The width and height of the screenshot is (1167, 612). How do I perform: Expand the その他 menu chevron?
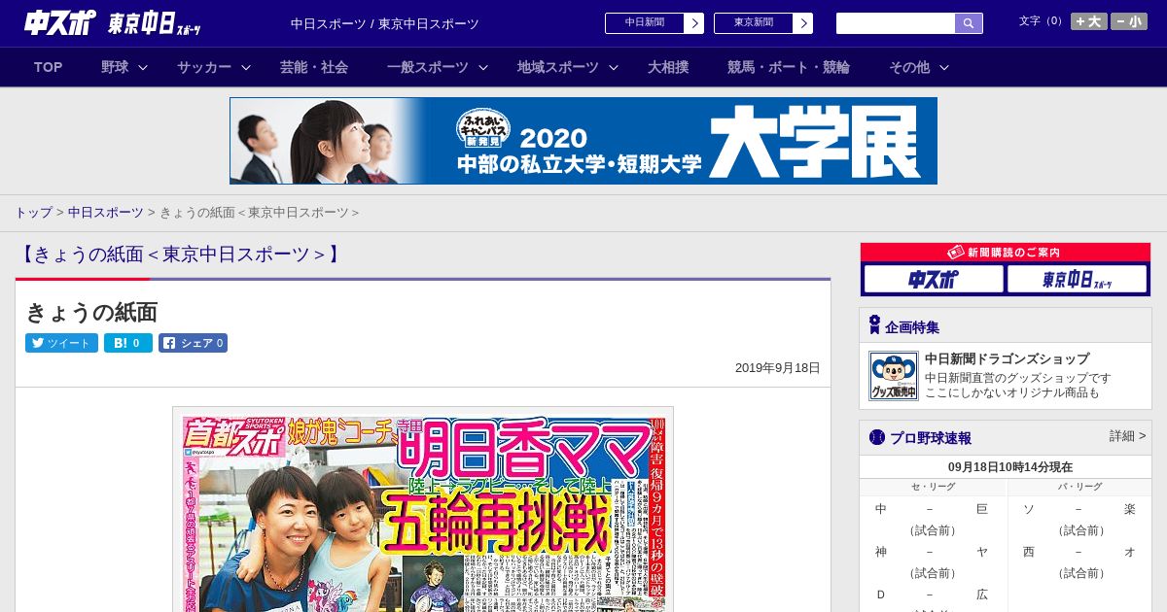coord(944,67)
